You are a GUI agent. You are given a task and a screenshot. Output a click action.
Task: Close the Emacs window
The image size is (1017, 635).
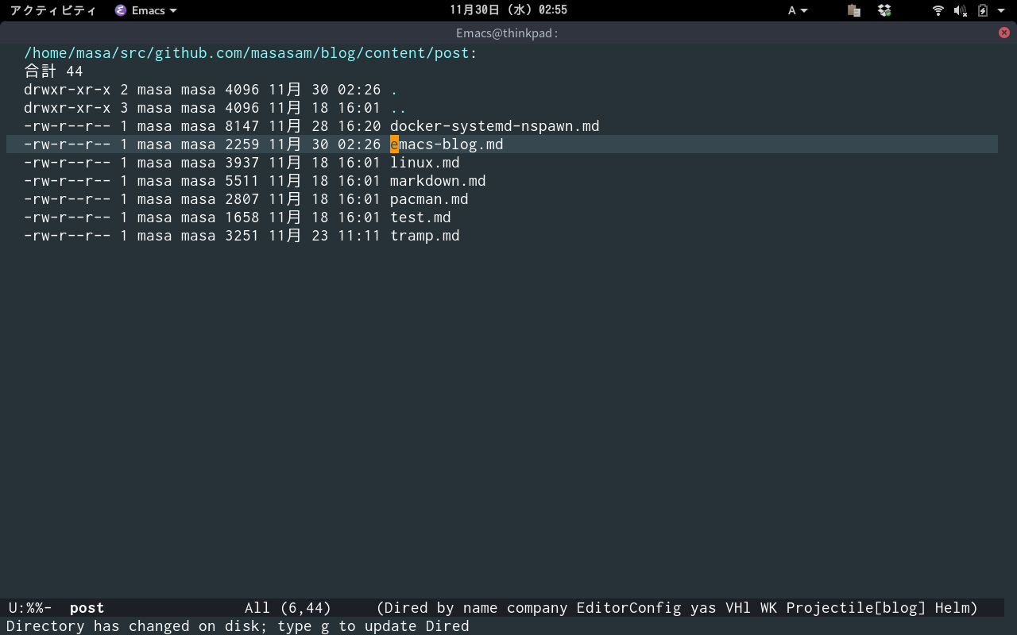click(x=1004, y=33)
